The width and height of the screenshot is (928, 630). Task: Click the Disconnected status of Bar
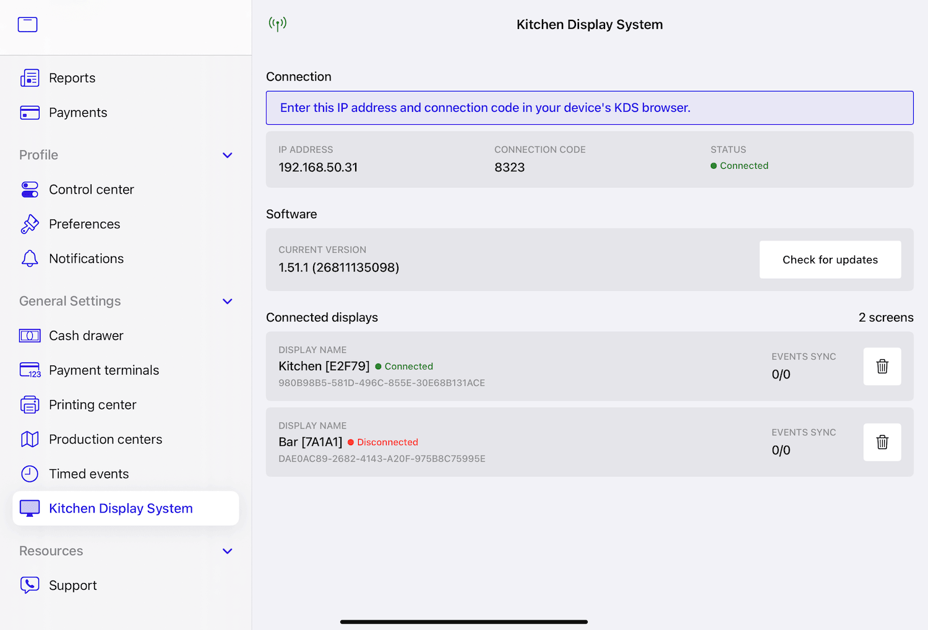click(x=383, y=442)
